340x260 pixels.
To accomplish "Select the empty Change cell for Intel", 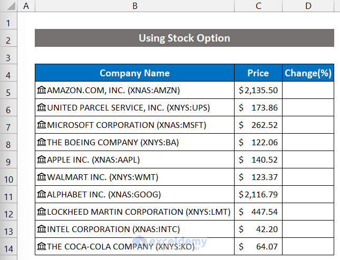I will coord(308,229).
